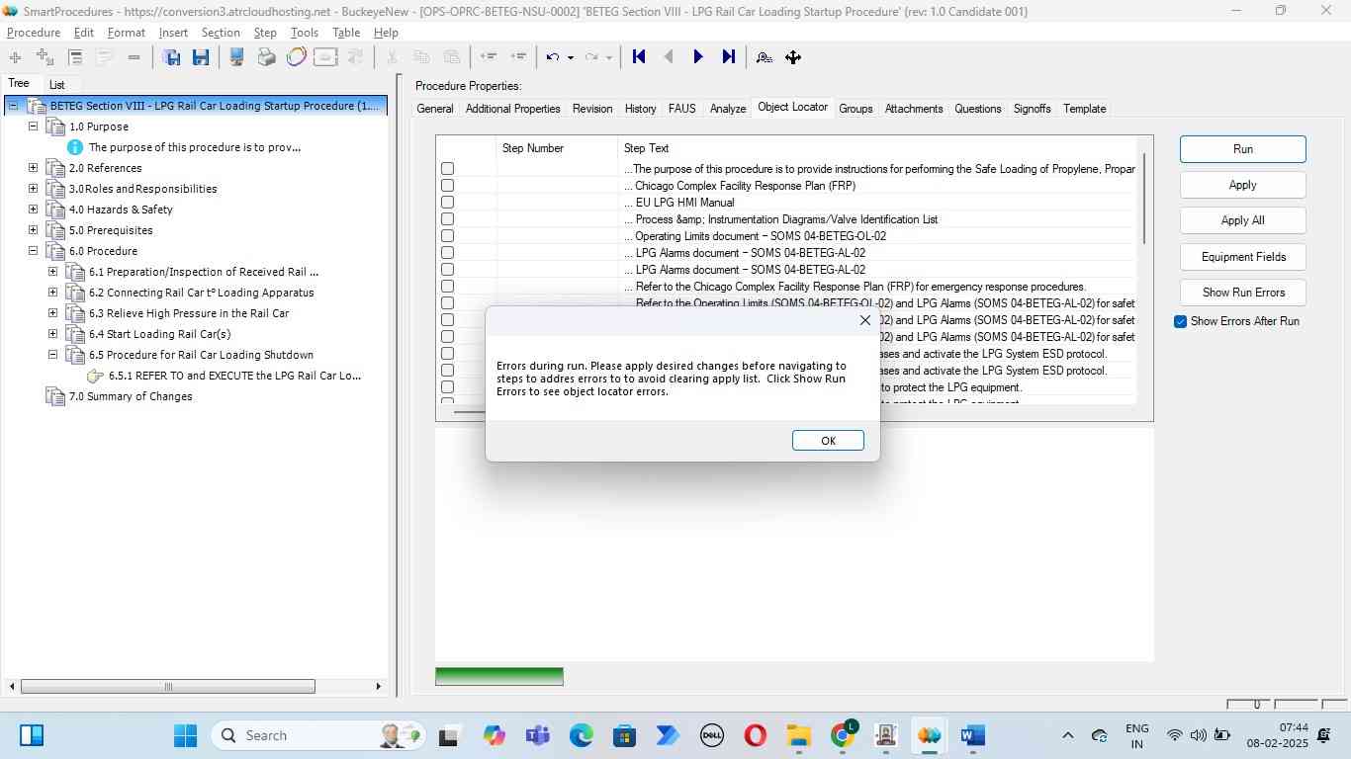Viewport: 1351px width, 759px height.
Task: Open Opera browser from taskbar
Action: [756, 735]
